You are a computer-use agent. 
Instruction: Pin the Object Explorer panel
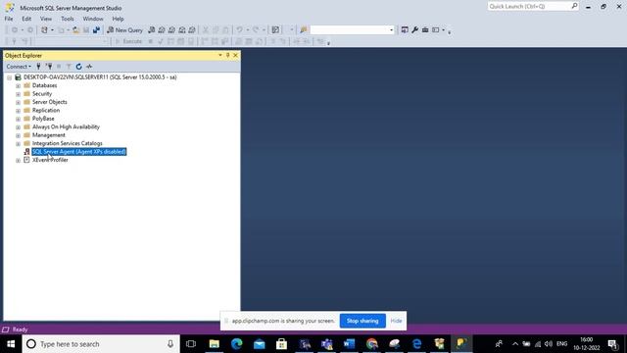pyautogui.click(x=228, y=55)
